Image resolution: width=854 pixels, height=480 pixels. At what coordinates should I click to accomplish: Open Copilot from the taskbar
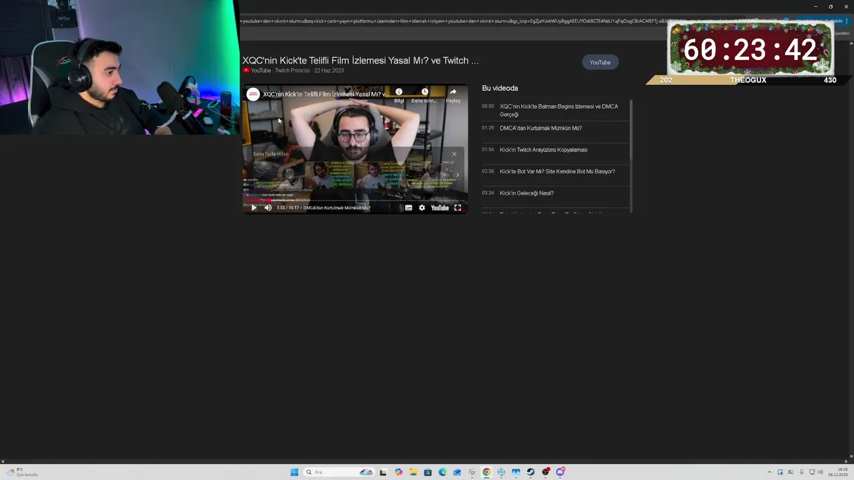point(398,472)
